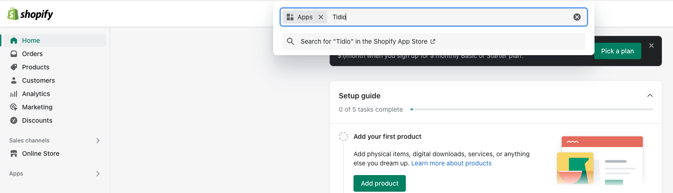Click the "0 of 5 tasks complete" text
The height and width of the screenshot is (193, 673).
click(x=371, y=109)
